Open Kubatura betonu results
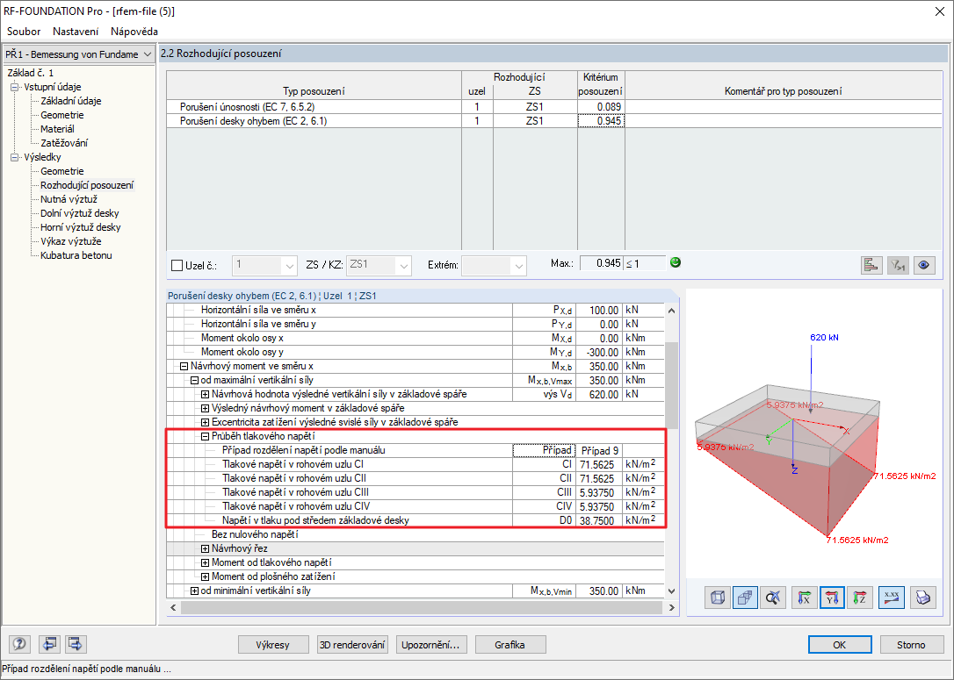The image size is (954, 680). coord(76,255)
